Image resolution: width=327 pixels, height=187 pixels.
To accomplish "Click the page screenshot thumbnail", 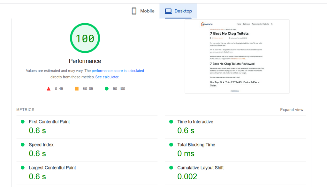I will (x=237, y=56).
